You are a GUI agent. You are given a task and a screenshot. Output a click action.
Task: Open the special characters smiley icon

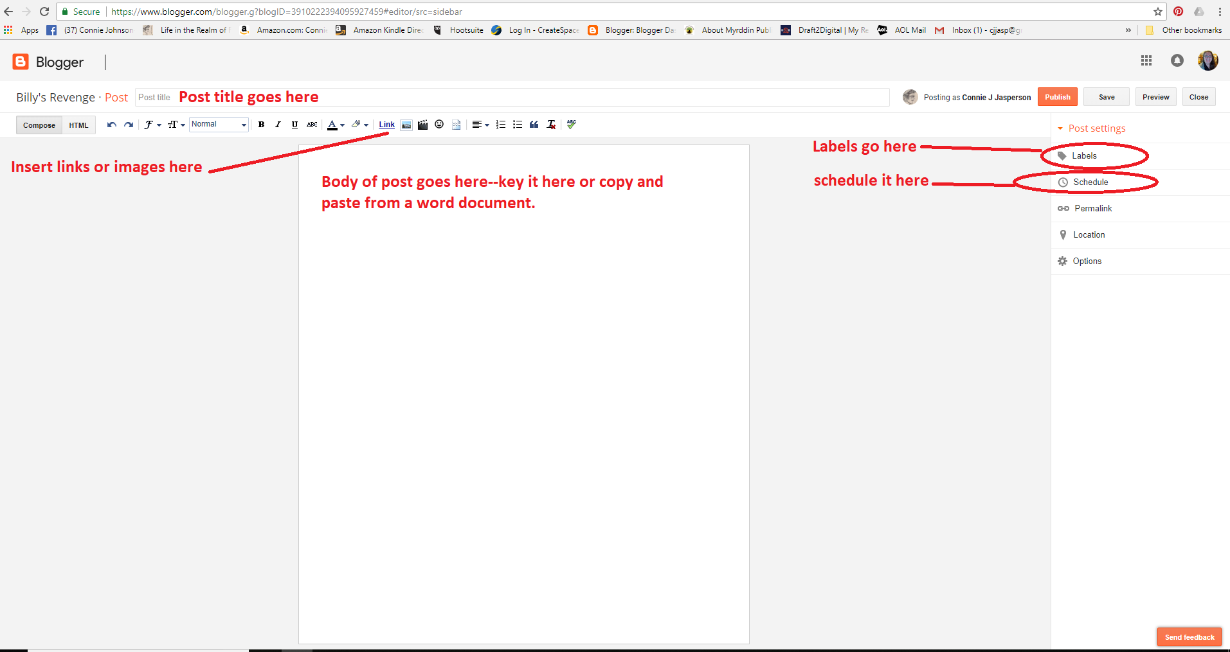[439, 125]
